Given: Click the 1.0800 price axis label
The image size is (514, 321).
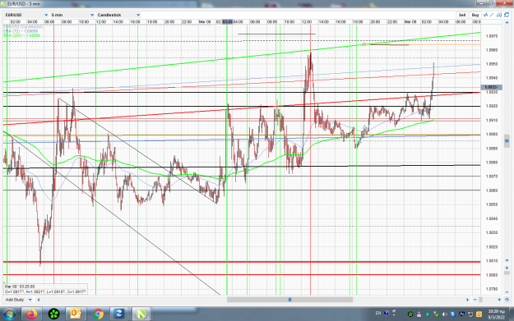Looking at the screenshot, I should coord(492,275).
